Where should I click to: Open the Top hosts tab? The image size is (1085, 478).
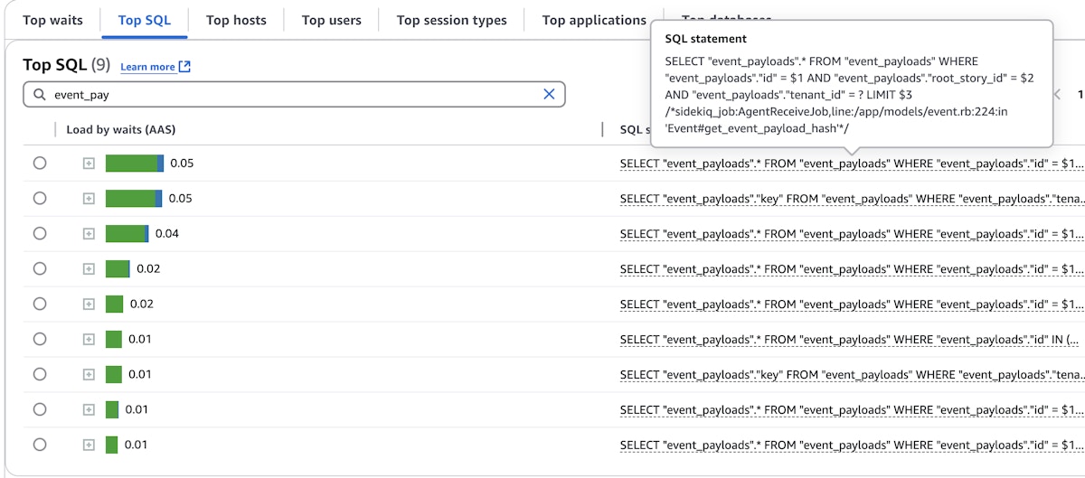[x=236, y=20]
